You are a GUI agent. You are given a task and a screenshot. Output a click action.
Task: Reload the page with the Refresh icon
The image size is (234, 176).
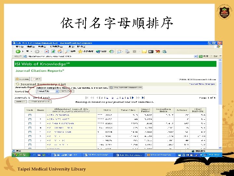click(x=53, y=51)
